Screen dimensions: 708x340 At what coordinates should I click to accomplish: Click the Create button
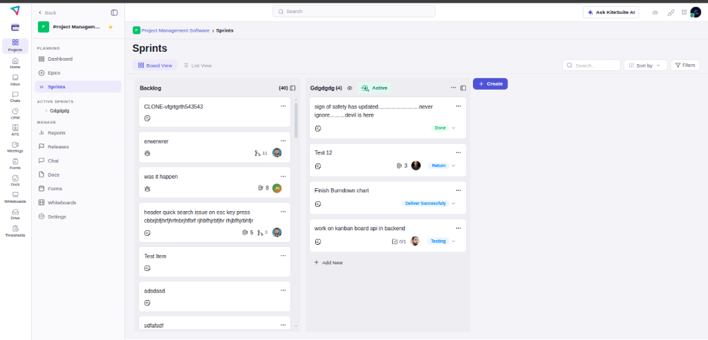pos(490,83)
